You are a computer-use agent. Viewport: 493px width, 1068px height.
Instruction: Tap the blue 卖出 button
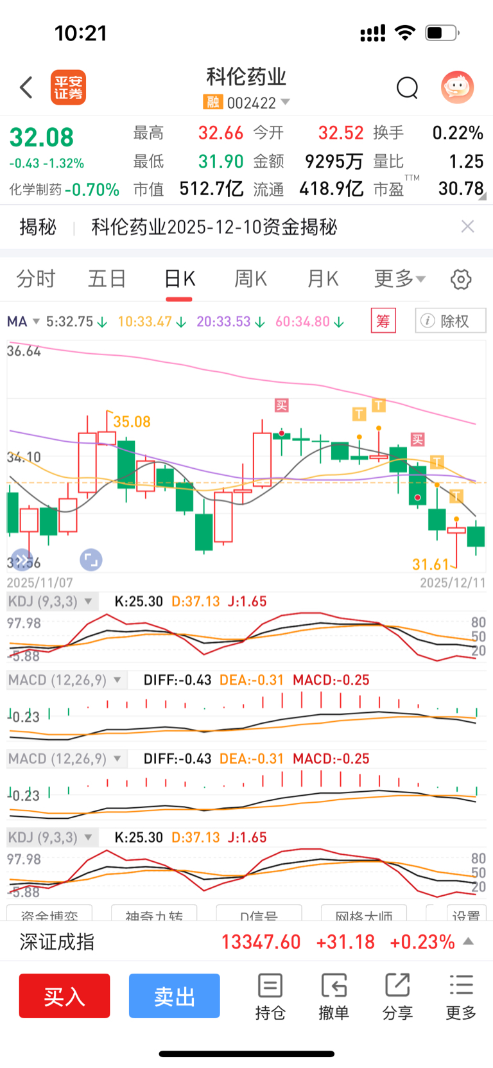(x=174, y=995)
